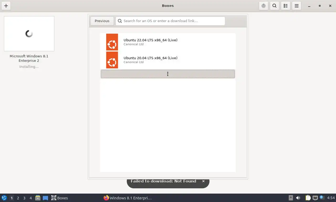Image resolution: width=336 pixels, height=202 pixels.
Task: Switch to list view in Boxes
Action: click(286, 6)
